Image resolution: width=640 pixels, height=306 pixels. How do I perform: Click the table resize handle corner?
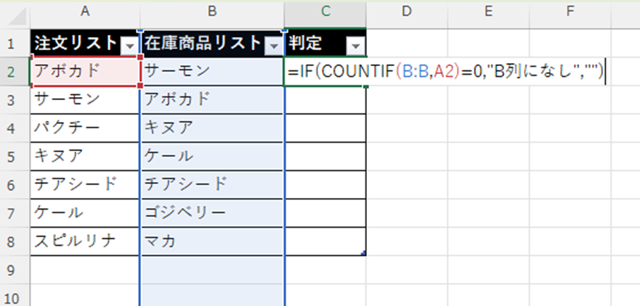(x=362, y=253)
